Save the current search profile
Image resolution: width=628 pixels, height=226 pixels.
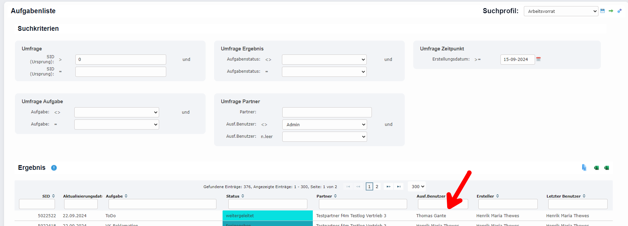[x=603, y=11]
